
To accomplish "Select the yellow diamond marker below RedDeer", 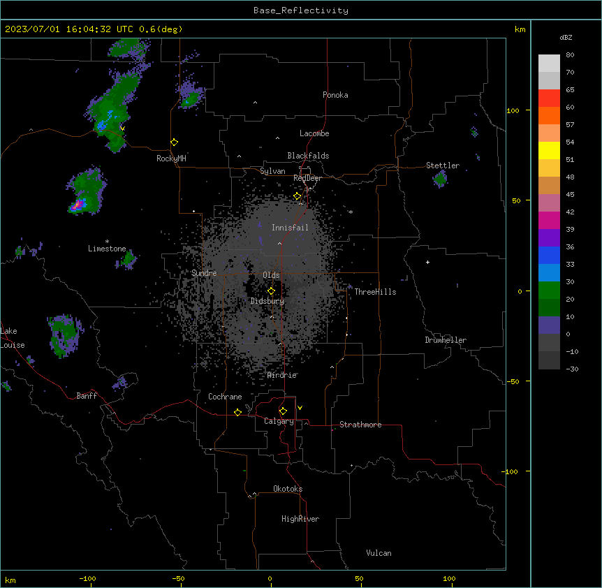I will [298, 196].
